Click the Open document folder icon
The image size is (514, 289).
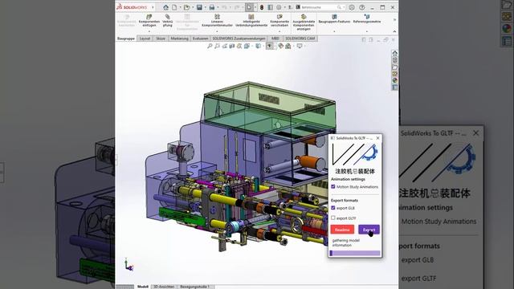click(186, 7)
